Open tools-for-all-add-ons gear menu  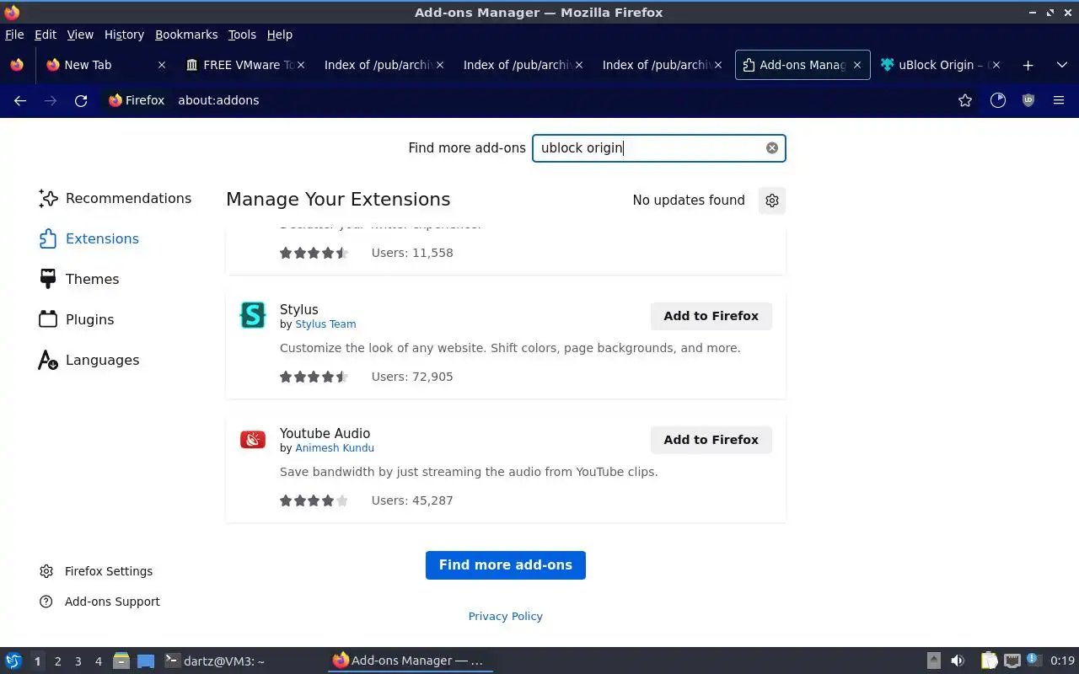coord(772,201)
